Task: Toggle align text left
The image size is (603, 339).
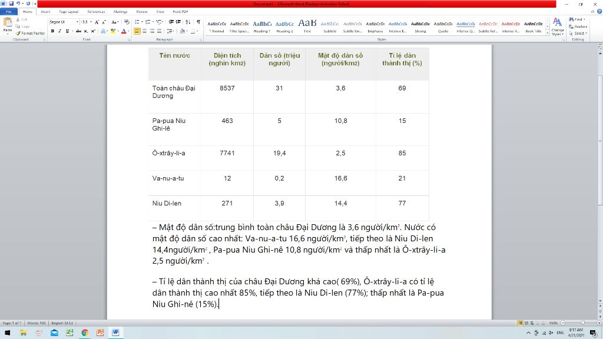Action: click(137, 31)
